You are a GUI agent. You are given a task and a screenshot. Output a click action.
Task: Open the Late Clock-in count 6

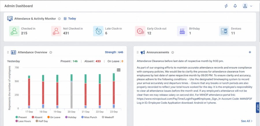tap(106, 33)
